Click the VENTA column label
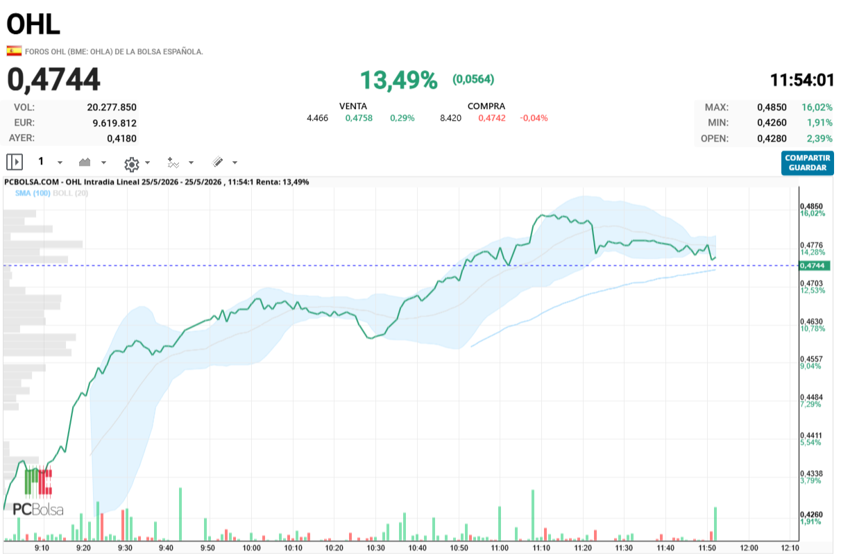The width and height of the screenshot is (841, 554). (x=353, y=106)
